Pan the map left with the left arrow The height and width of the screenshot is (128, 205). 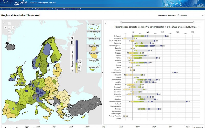5,28
